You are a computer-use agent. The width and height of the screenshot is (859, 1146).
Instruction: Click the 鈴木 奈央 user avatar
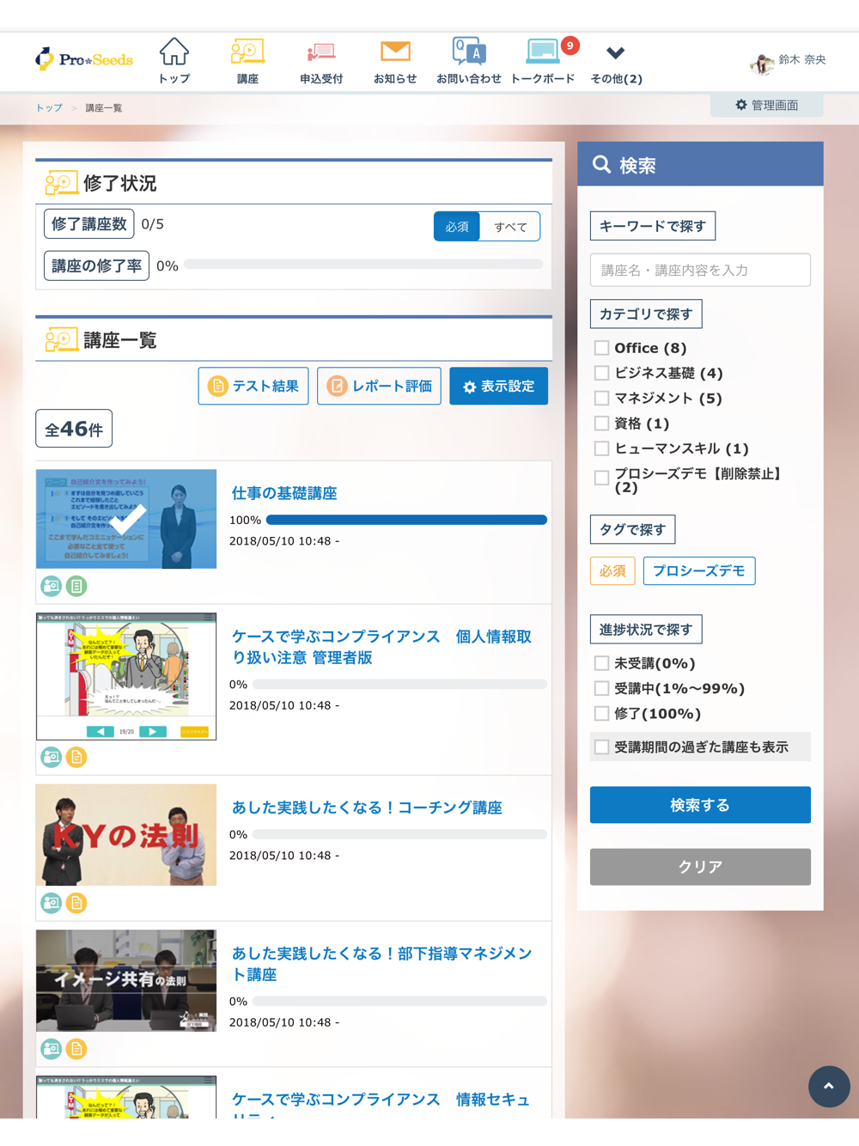coord(761,63)
